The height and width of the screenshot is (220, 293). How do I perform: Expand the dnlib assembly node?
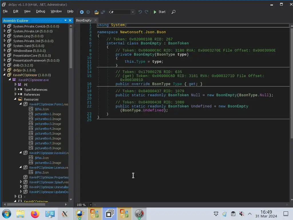tap(5, 65)
